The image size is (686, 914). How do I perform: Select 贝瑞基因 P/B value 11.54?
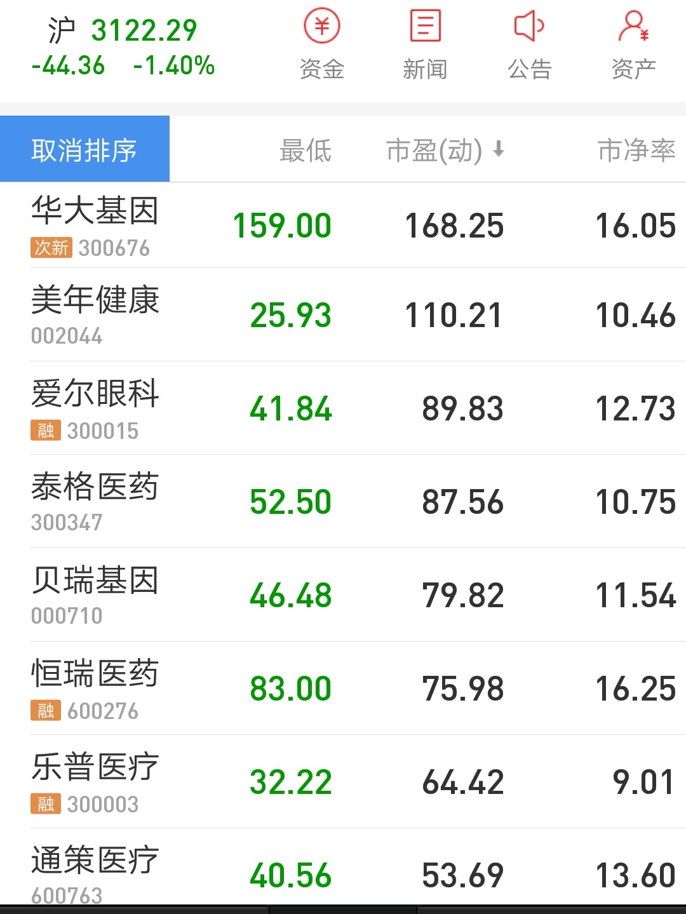click(636, 596)
